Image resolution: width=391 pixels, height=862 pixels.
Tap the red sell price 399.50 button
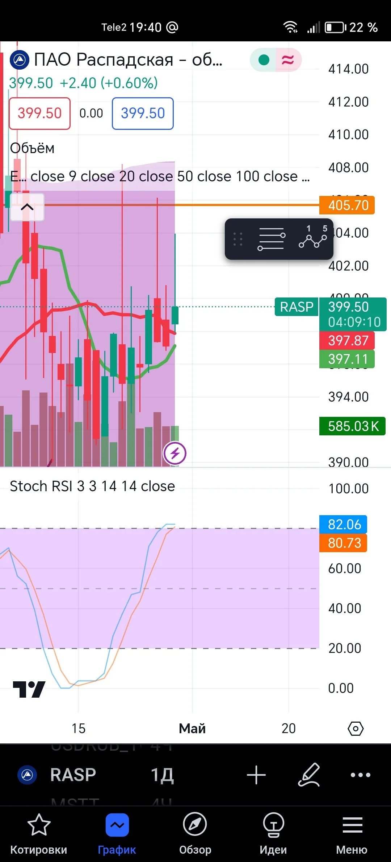point(40,113)
